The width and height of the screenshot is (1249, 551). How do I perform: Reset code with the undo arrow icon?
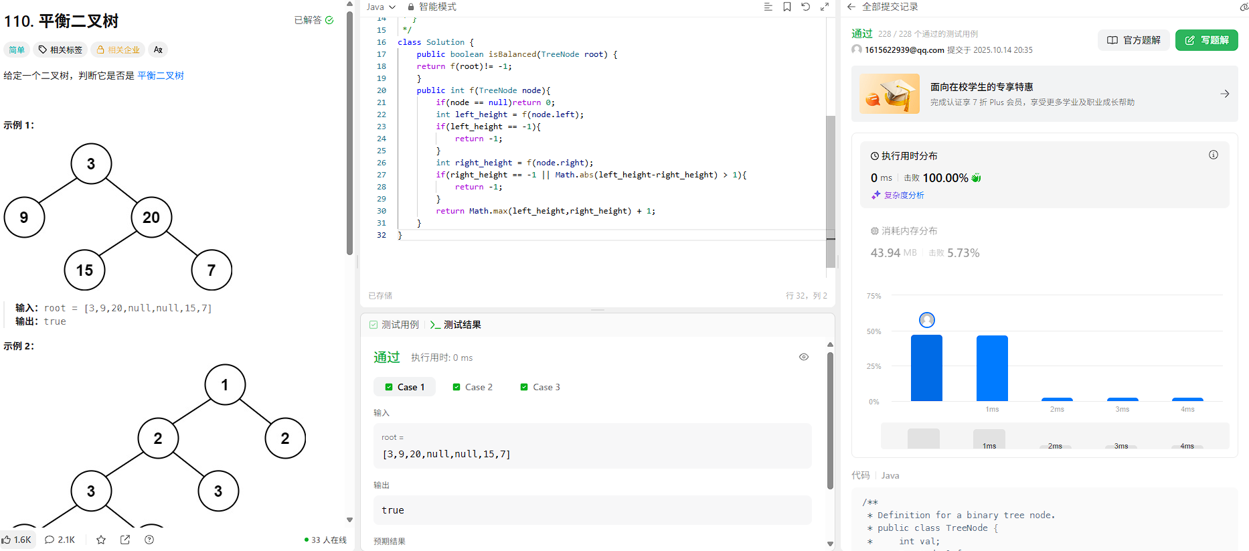tap(806, 7)
